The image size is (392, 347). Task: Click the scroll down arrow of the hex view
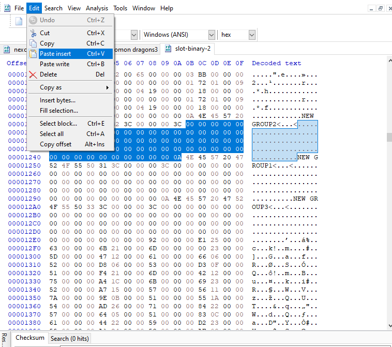(390, 326)
